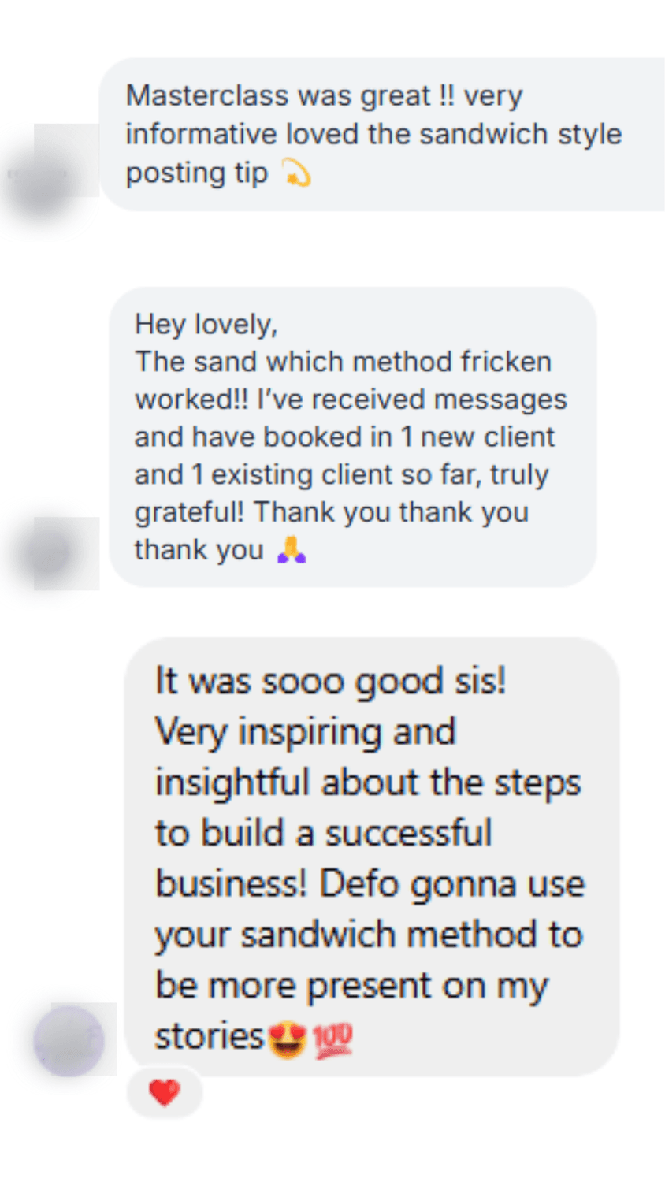Screen dimensions: 665x1182
Task: Open the purple blurred avatar beside 'stories' message
Action: click(x=69, y=1040)
